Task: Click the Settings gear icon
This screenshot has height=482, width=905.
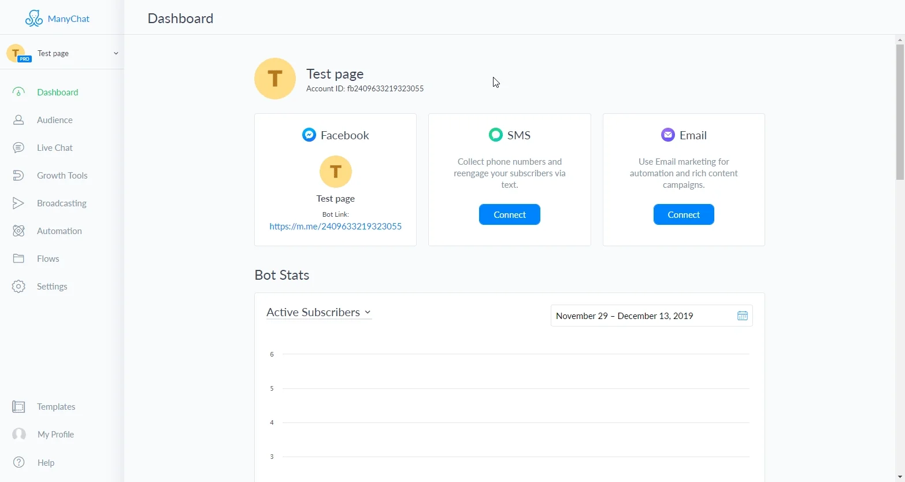Action: [18, 286]
